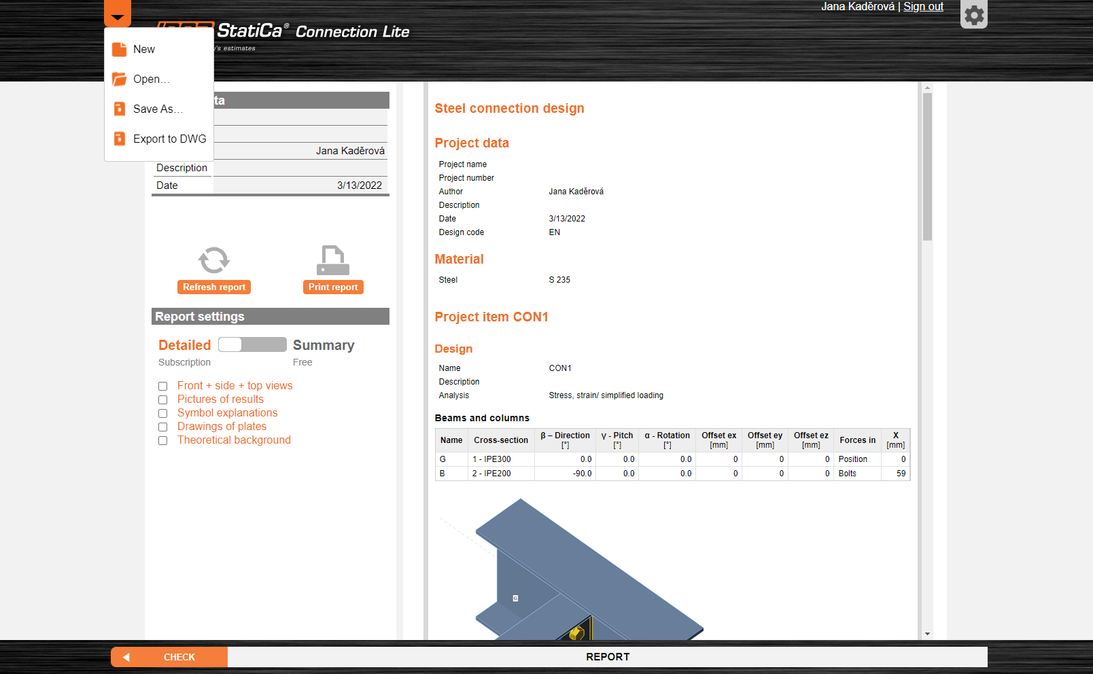Click the printer icon
1093x674 pixels.
[333, 260]
